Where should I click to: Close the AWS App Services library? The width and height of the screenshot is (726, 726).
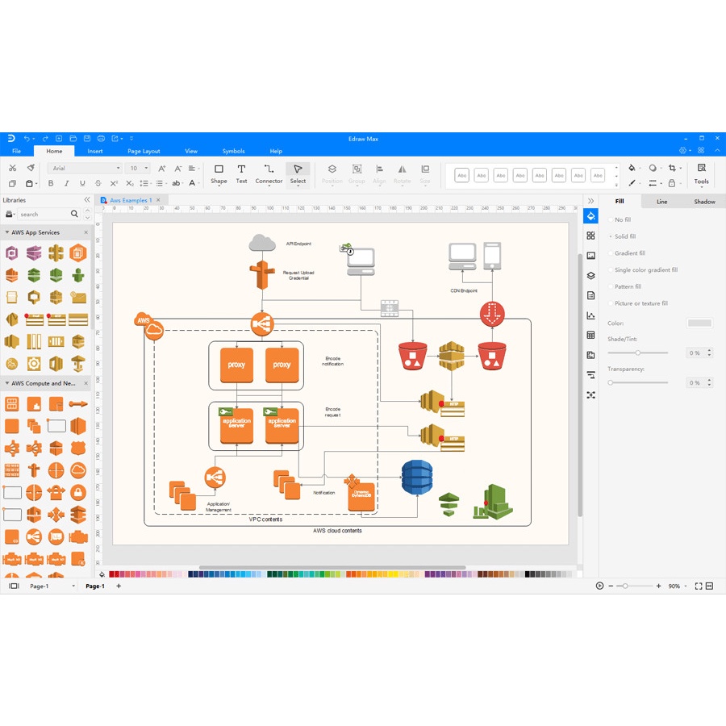(86, 232)
